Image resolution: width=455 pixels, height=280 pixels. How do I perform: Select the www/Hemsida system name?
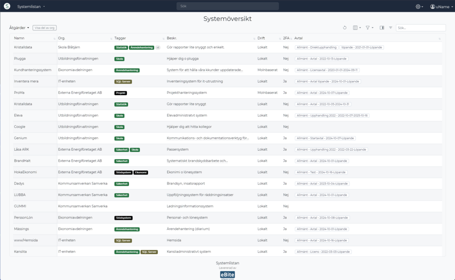[x=26, y=240]
